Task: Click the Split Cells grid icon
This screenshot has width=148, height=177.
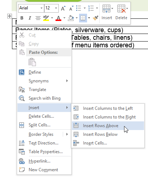Action: click(22, 125)
